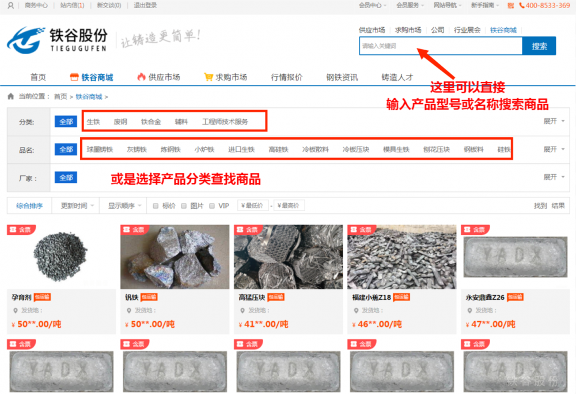Open the 显示顺序 dropdown
The width and height of the screenshot is (576, 394).
point(124,206)
